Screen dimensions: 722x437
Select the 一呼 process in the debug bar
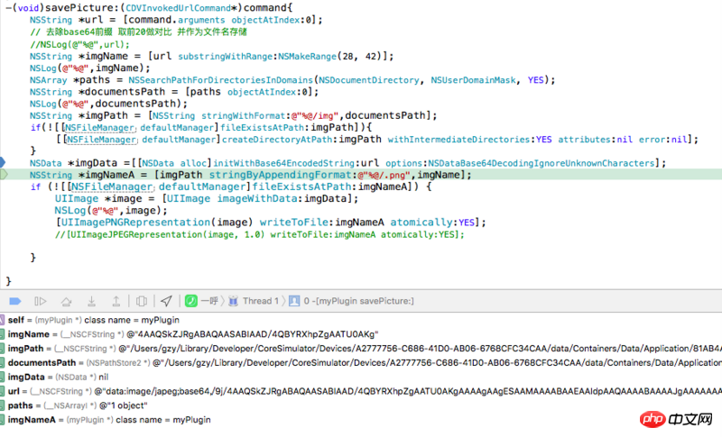(201, 301)
